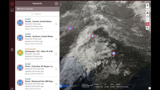Click the map scale bar
The width and height of the screenshot is (160, 90).
tap(87, 85)
